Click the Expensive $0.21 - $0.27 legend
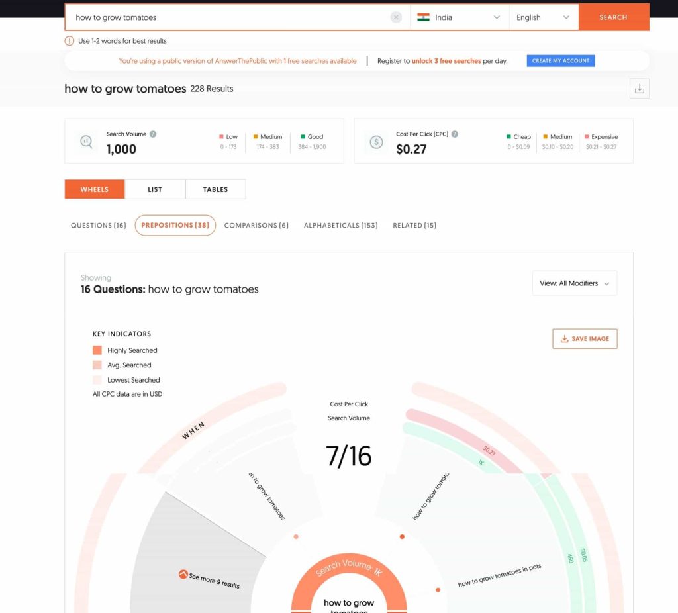This screenshot has height=613, width=678. pos(601,142)
